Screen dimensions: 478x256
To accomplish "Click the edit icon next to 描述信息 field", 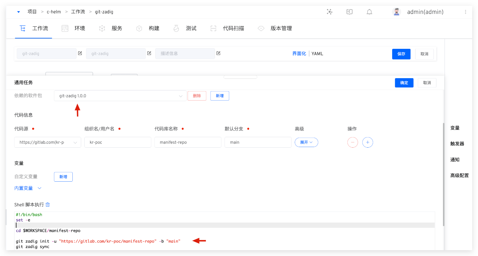I will (218, 53).
